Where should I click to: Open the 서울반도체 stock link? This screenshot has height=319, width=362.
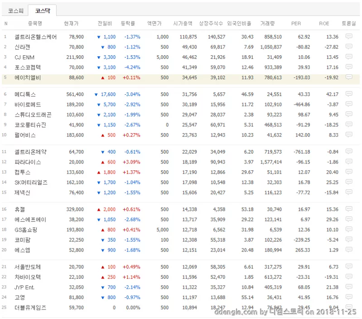(28, 266)
